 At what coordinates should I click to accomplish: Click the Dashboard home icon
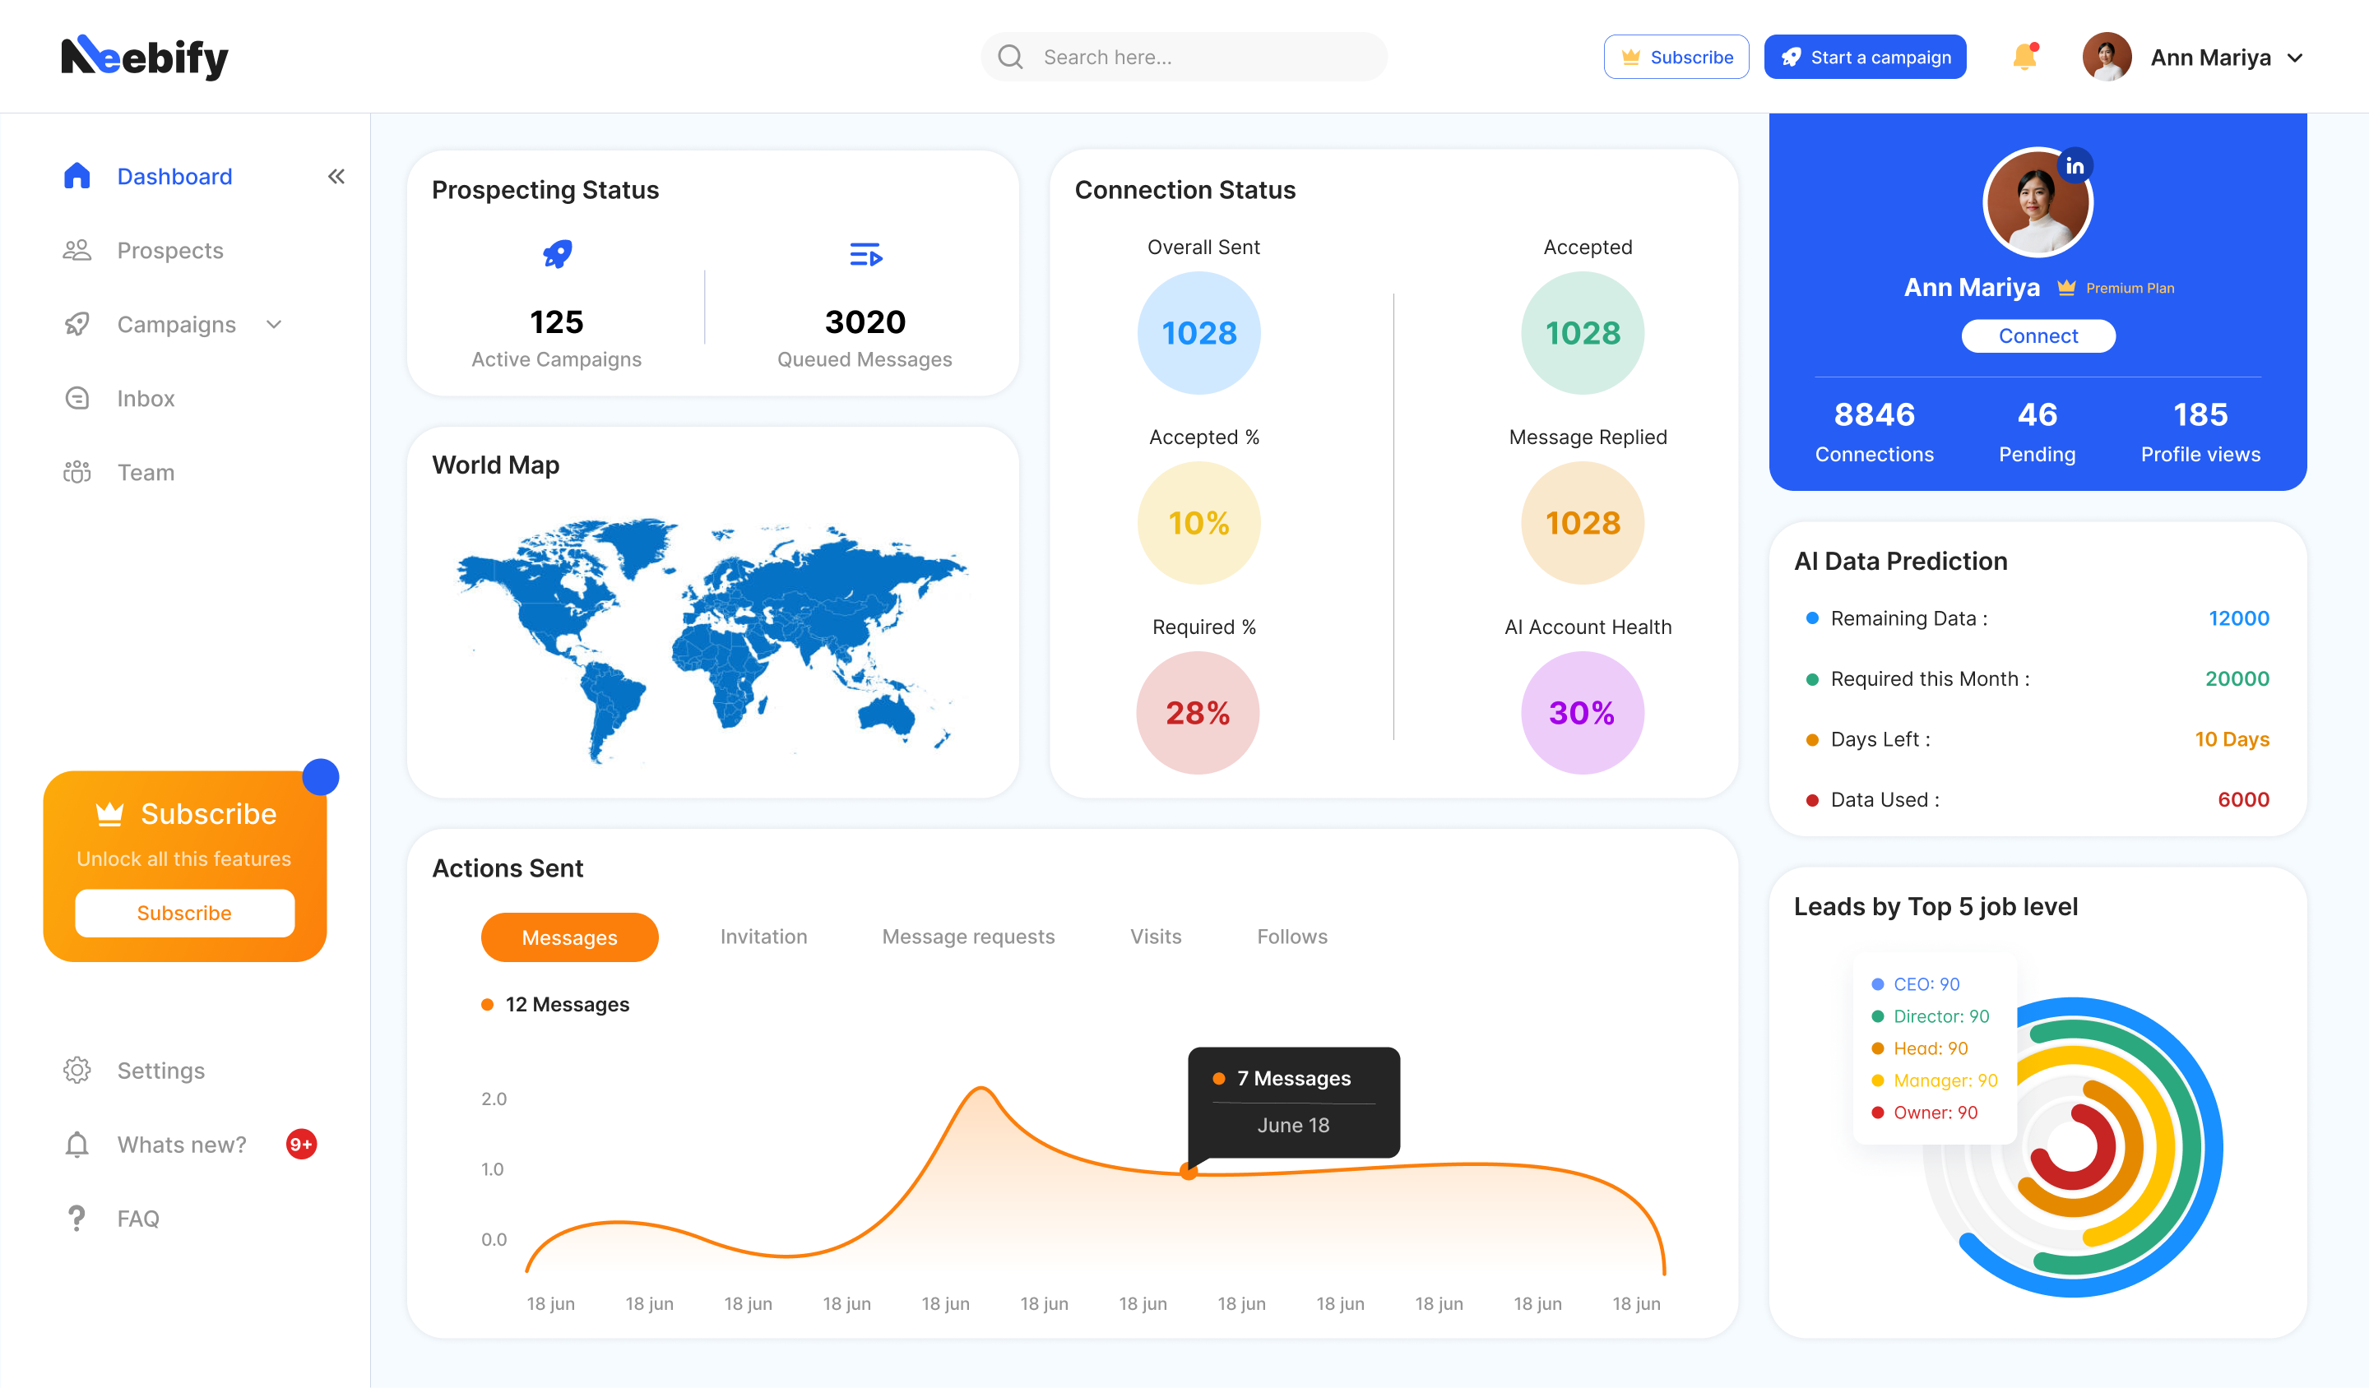click(x=77, y=176)
